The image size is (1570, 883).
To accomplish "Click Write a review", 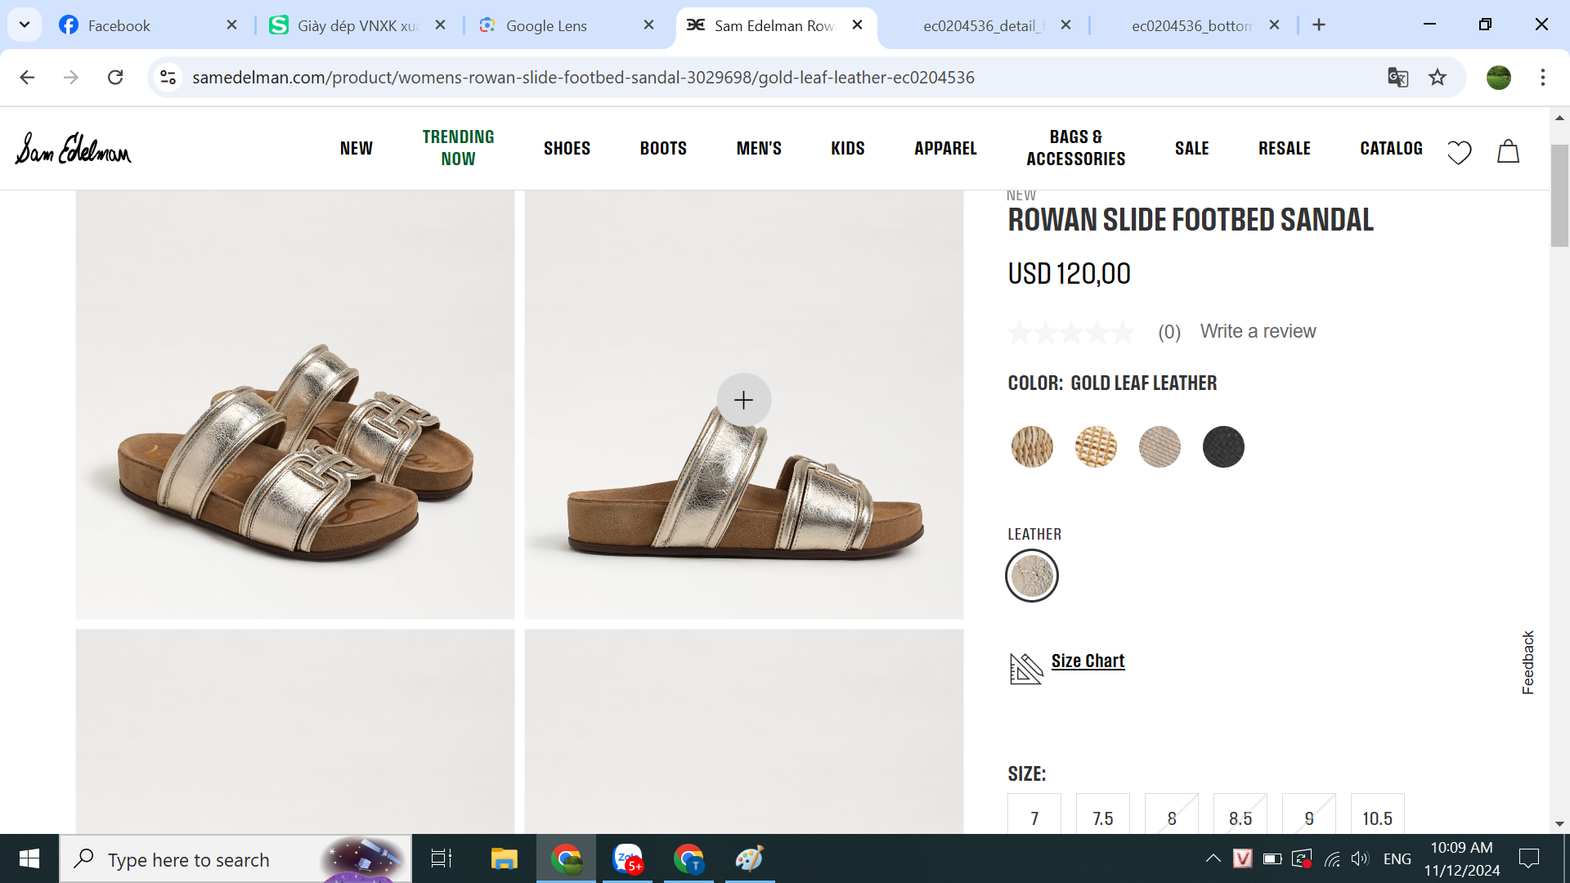I will 1258,331.
